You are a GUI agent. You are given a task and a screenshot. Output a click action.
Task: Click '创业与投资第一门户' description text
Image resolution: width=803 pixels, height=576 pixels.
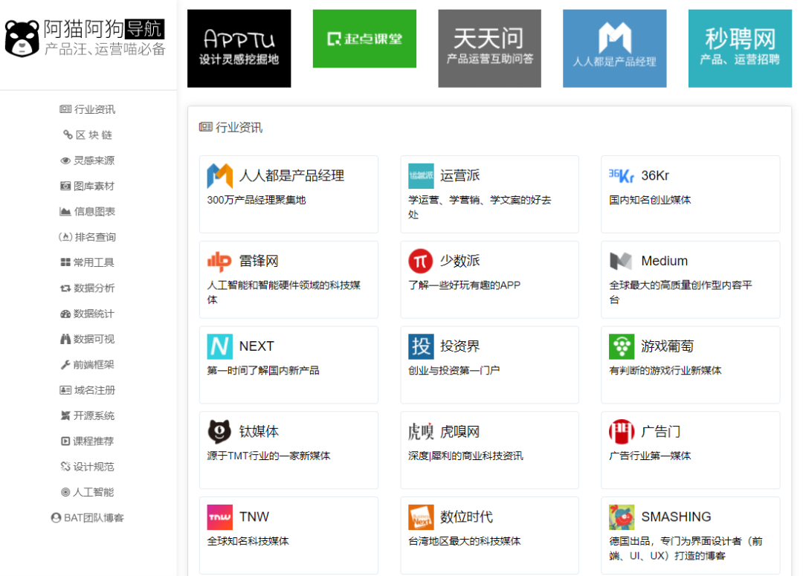pyautogui.click(x=454, y=371)
